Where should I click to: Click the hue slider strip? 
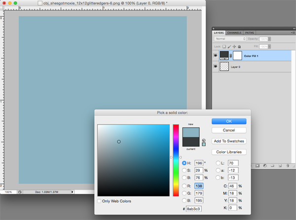[176, 160]
